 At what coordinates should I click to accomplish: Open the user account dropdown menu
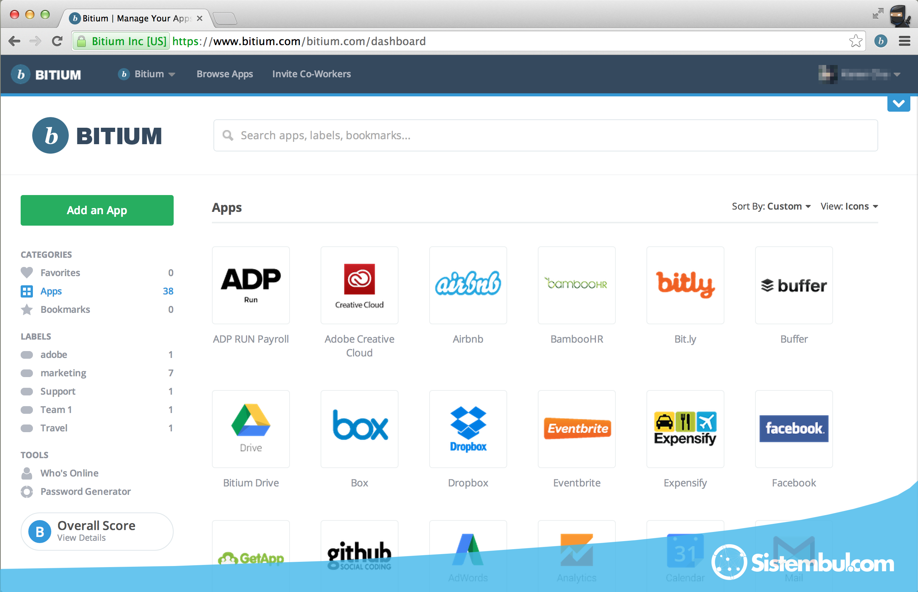coord(859,74)
